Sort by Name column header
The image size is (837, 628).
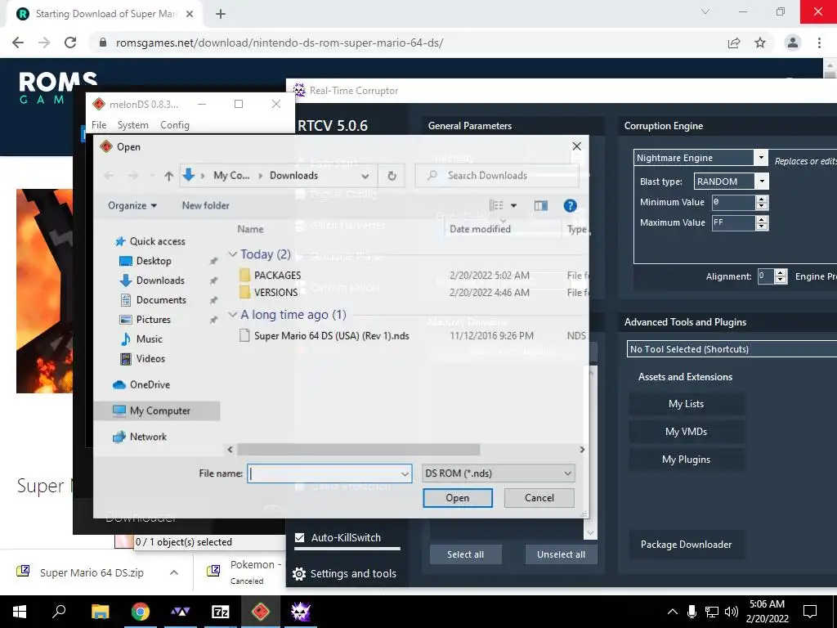[x=250, y=229]
